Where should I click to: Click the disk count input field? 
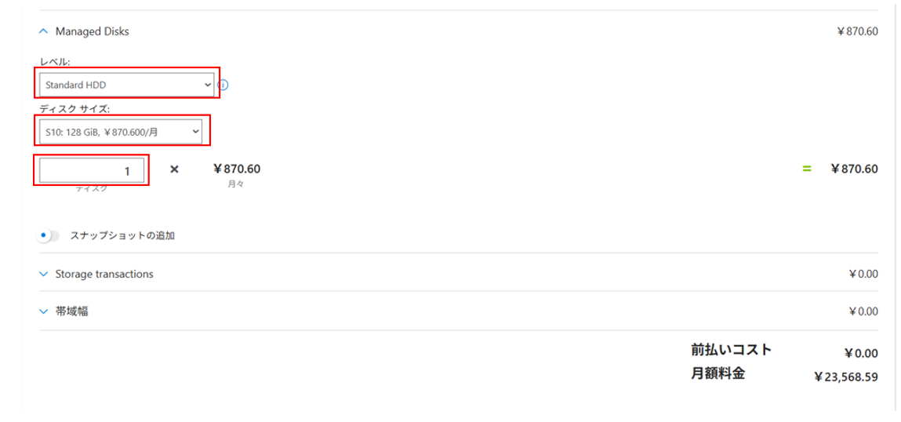[92, 170]
